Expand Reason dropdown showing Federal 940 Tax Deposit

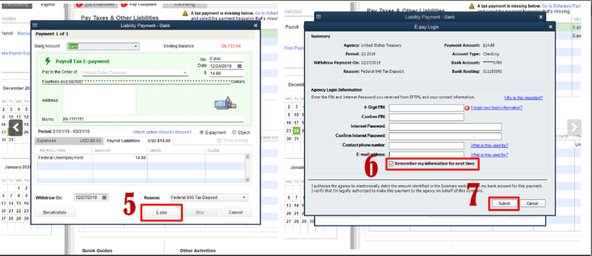click(x=244, y=197)
